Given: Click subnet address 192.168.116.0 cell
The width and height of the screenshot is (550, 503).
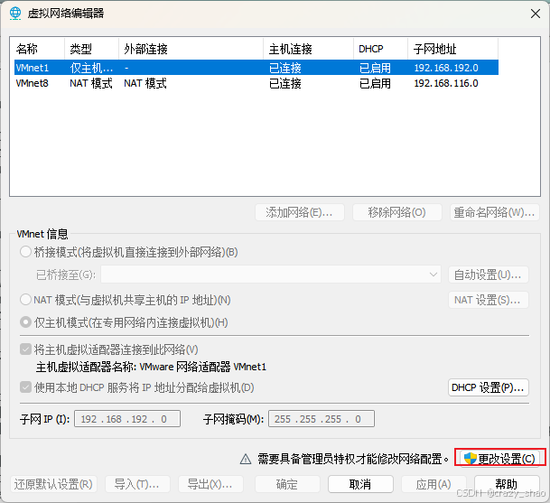Looking at the screenshot, I should point(446,83).
